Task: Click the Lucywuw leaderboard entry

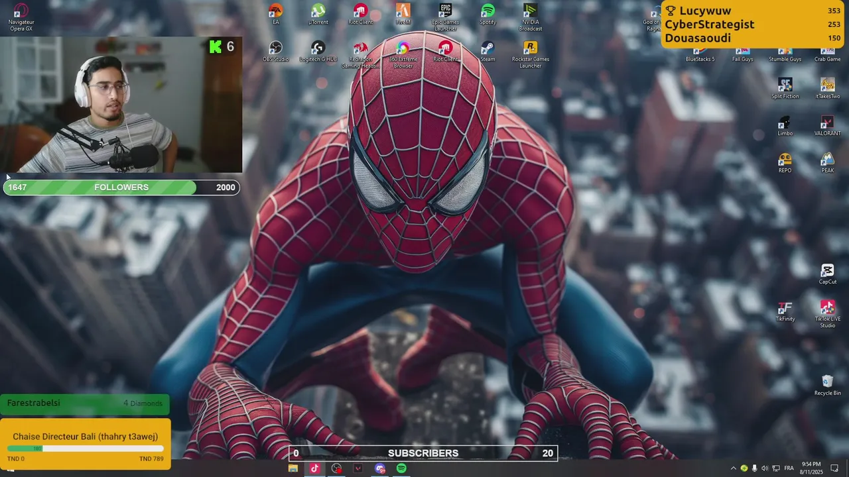Action: click(x=753, y=11)
